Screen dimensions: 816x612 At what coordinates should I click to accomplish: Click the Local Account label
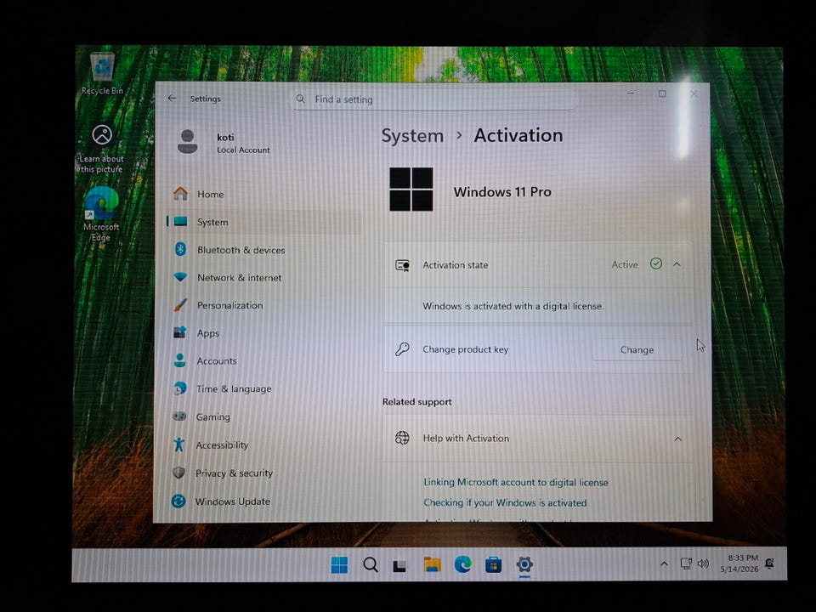click(244, 150)
